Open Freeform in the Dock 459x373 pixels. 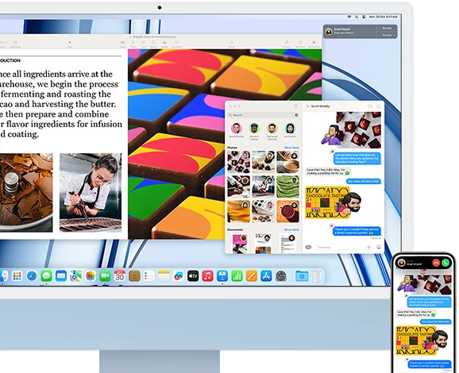point(178,276)
